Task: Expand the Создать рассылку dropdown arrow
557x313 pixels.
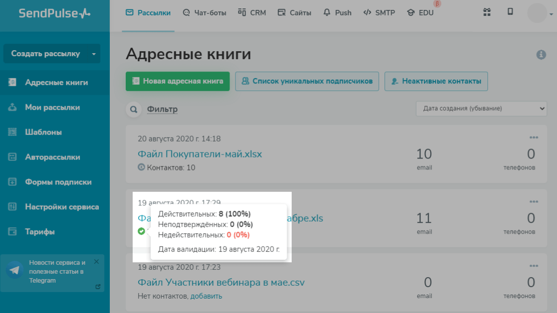Action: click(93, 54)
